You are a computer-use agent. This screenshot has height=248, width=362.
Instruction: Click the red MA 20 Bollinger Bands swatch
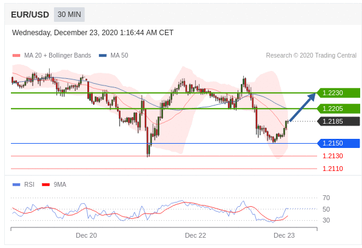[16, 55]
